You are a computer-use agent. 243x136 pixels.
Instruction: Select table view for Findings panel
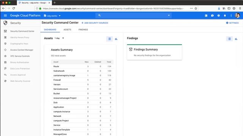point(229,39)
